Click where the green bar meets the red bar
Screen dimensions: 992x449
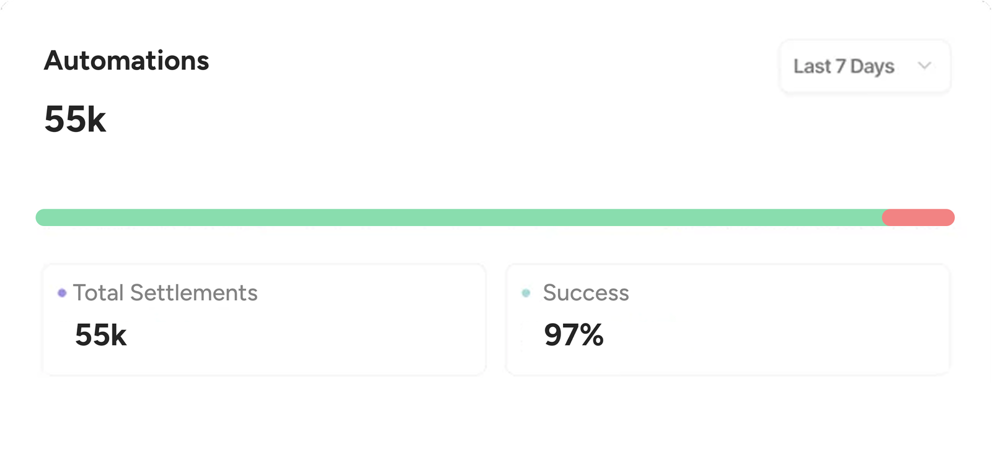883,217
